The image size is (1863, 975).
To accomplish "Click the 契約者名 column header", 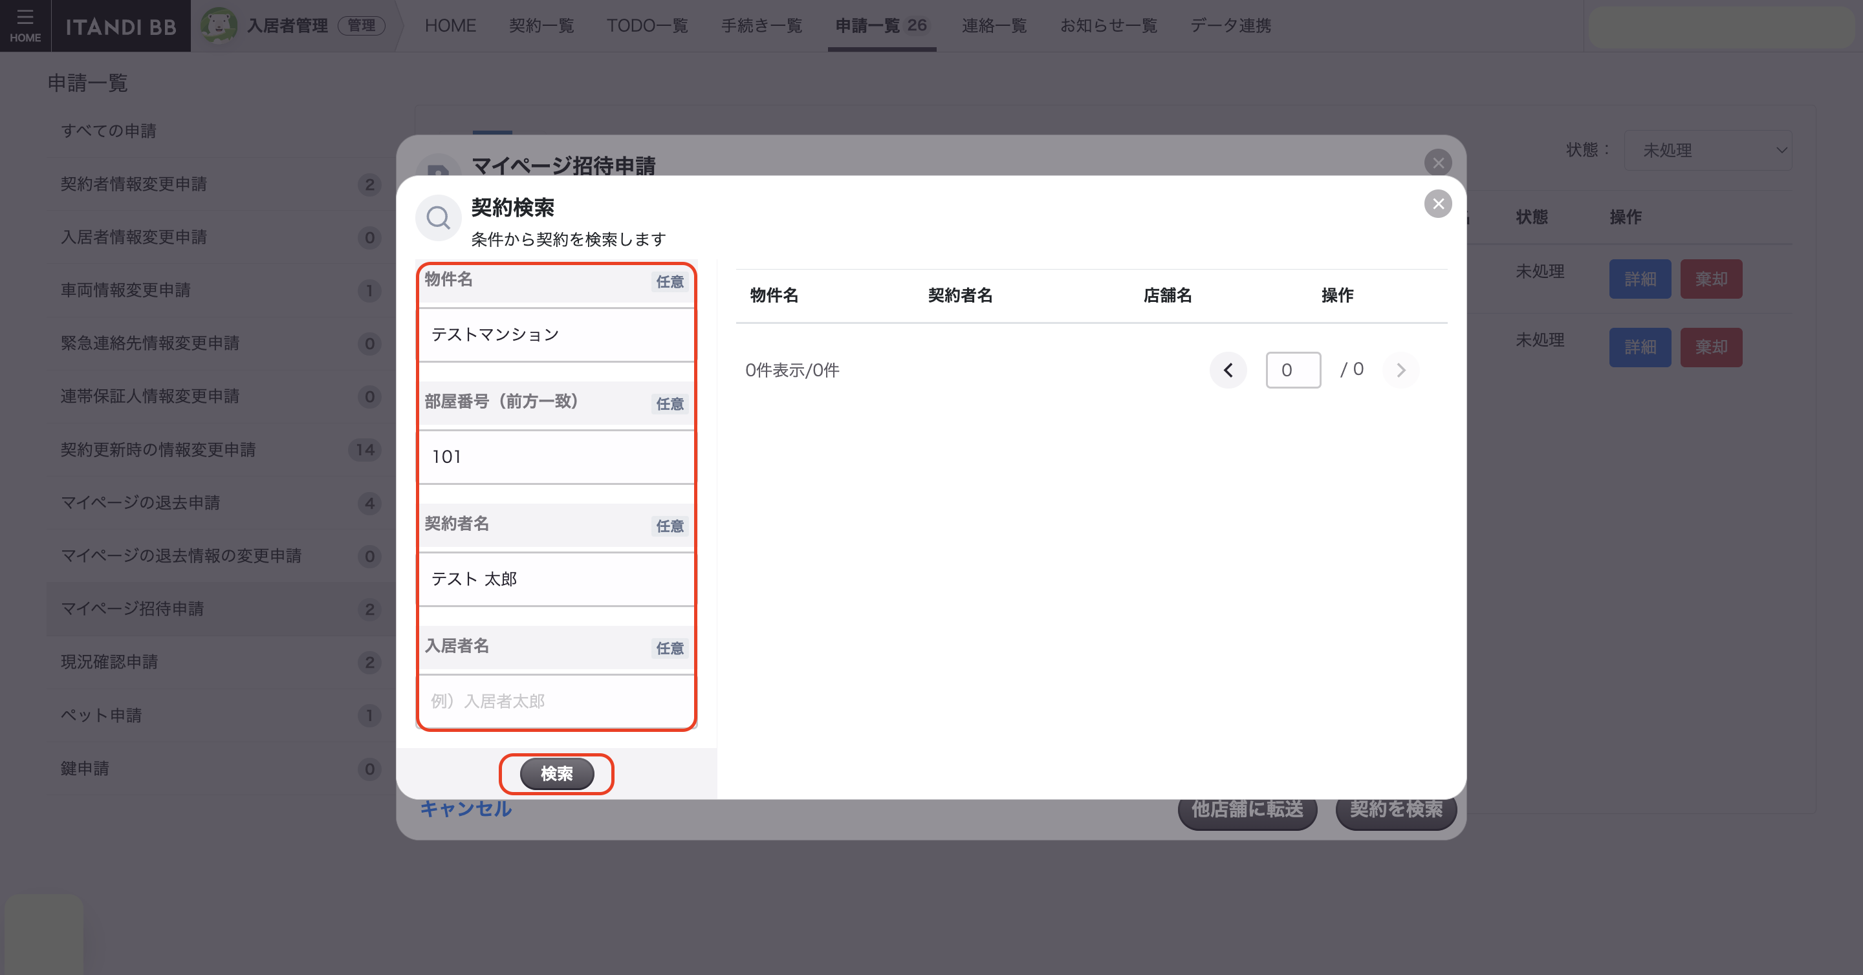I will [960, 295].
